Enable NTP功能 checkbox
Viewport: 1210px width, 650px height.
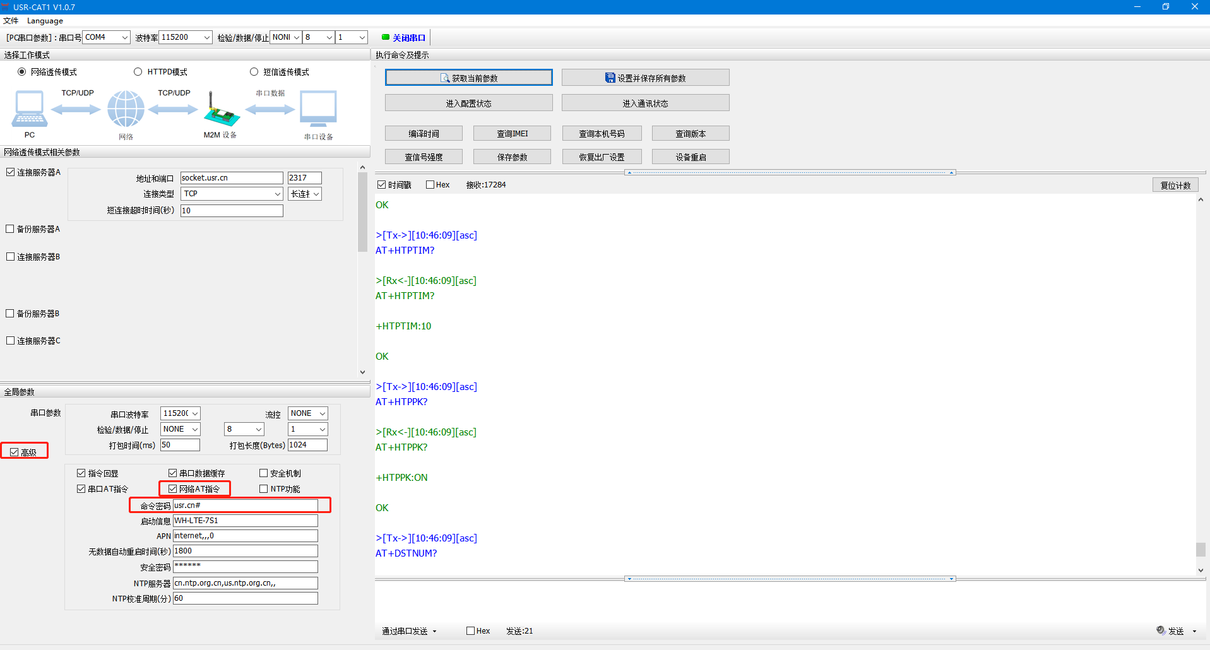263,488
